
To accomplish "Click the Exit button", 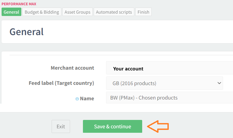I will click(61, 126).
